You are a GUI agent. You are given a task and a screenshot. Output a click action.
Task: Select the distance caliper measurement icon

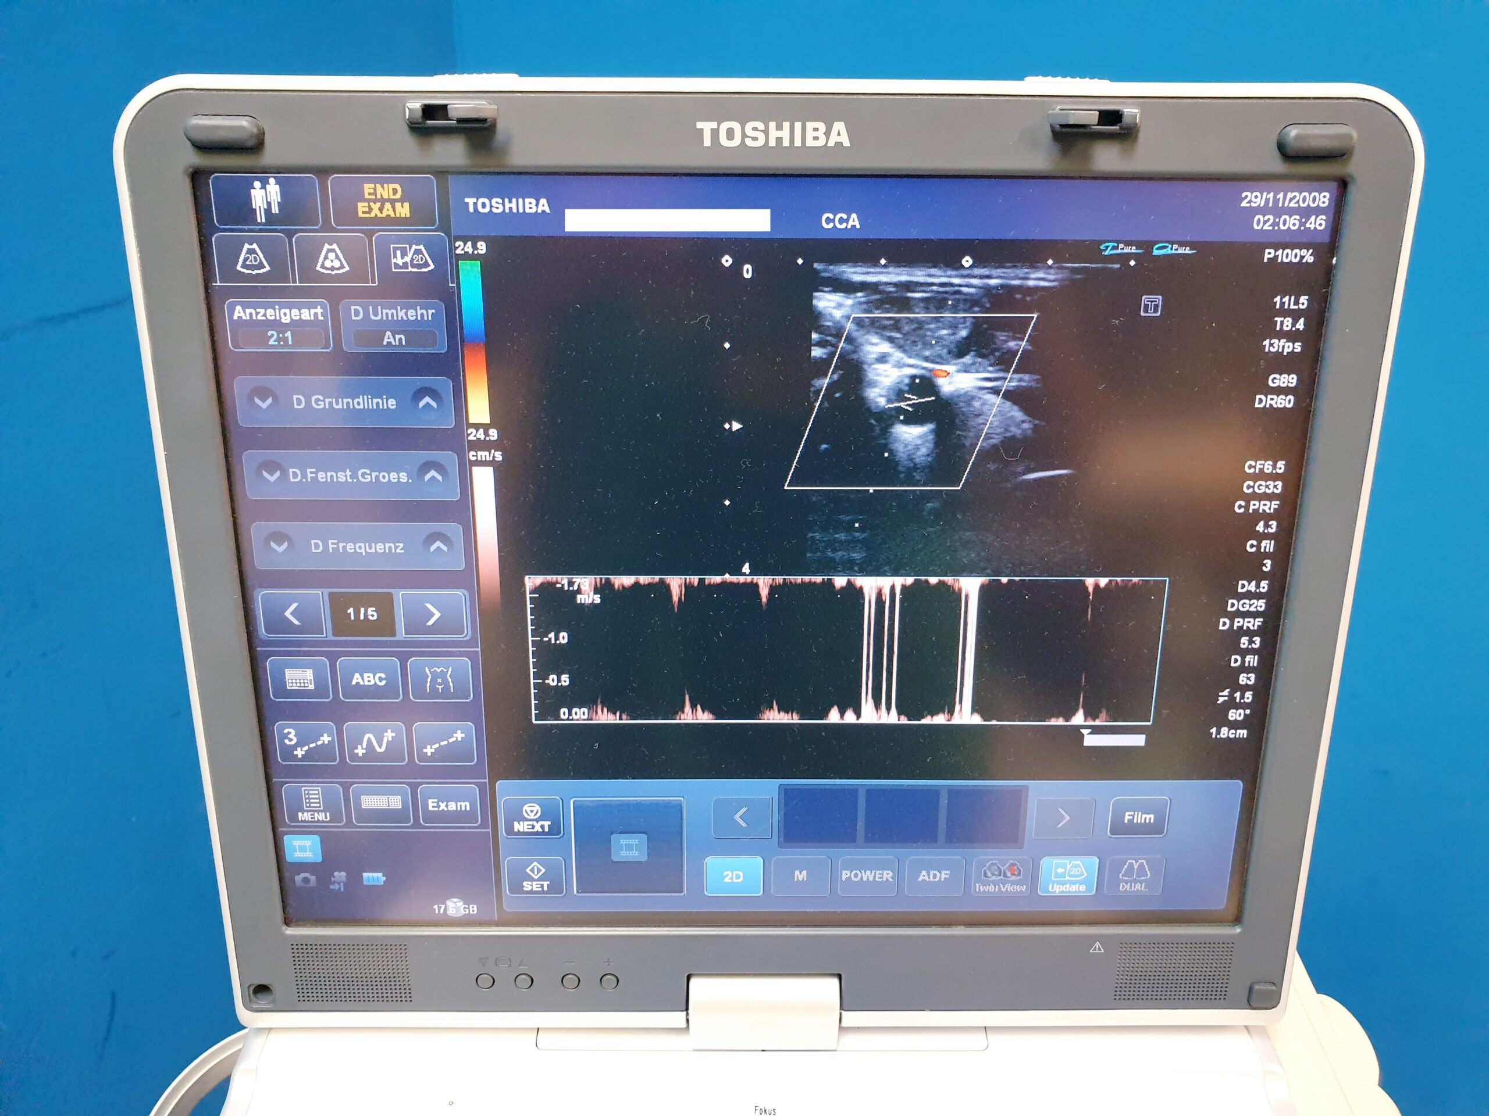444,743
